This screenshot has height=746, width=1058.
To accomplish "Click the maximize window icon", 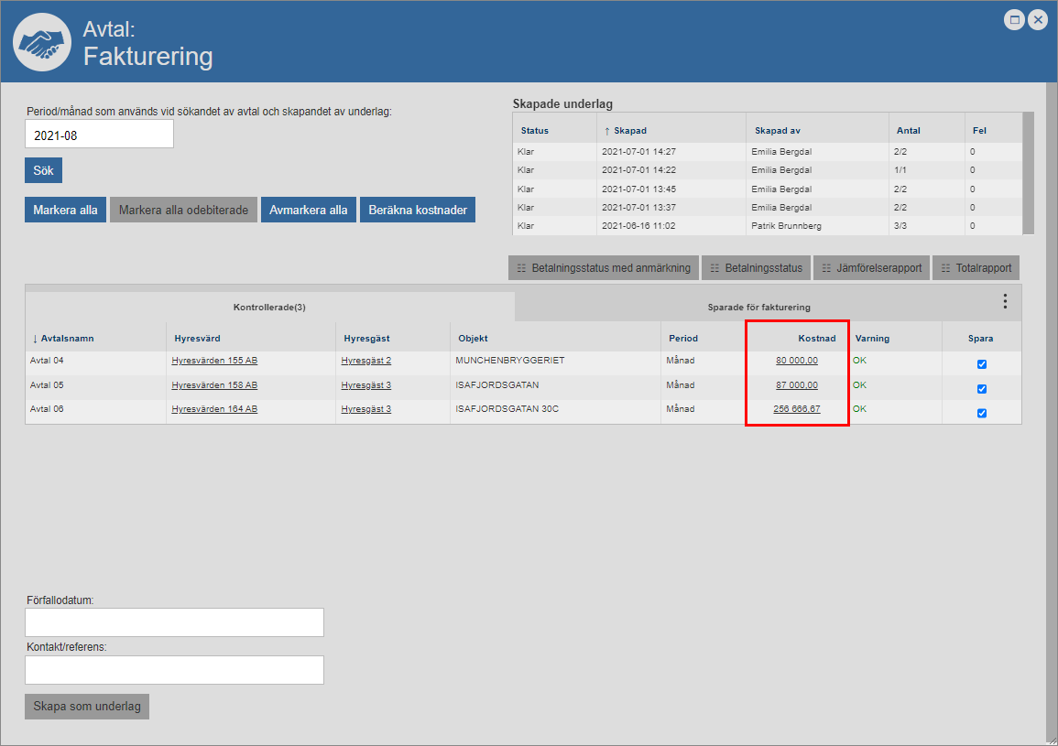I will coord(1014,20).
